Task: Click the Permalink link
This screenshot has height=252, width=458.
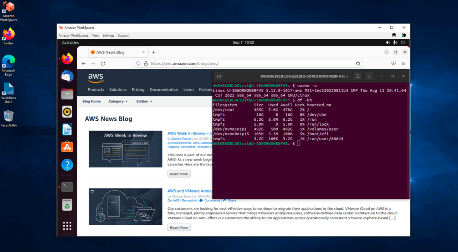Action: pyautogui.click(x=189, y=200)
